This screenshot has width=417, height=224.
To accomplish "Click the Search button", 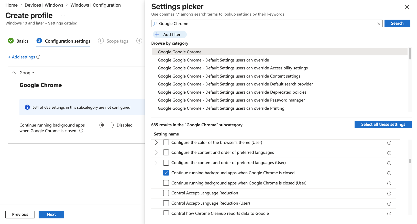I will point(397,23).
